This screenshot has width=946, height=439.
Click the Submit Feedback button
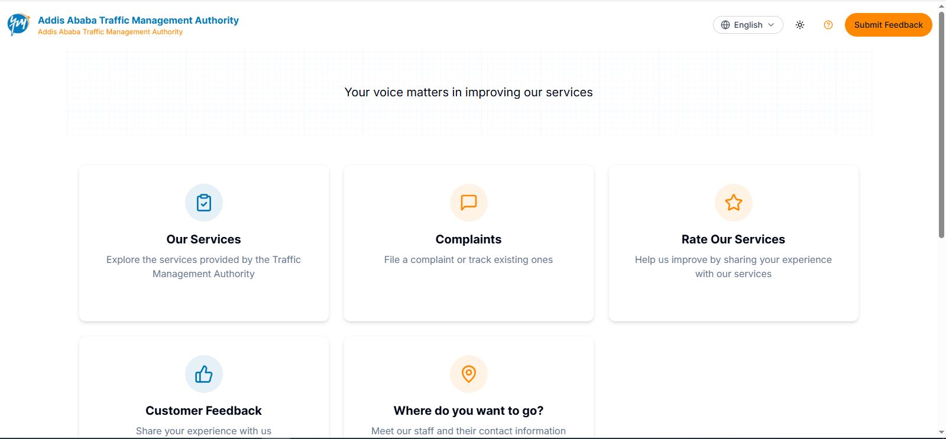coord(889,25)
